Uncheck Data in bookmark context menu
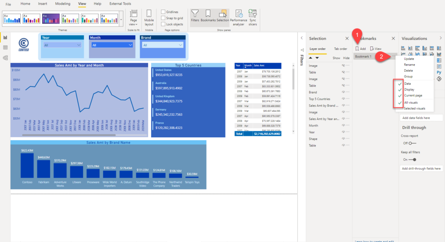Viewport: 445px width, 242px height. pyautogui.click(x=407, y=83)
